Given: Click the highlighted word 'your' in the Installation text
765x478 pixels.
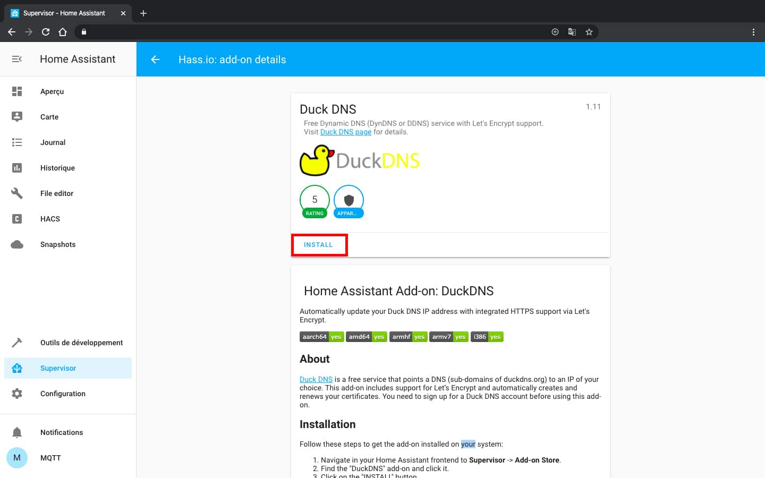Looking at the screenshot, I should point(468,444).
